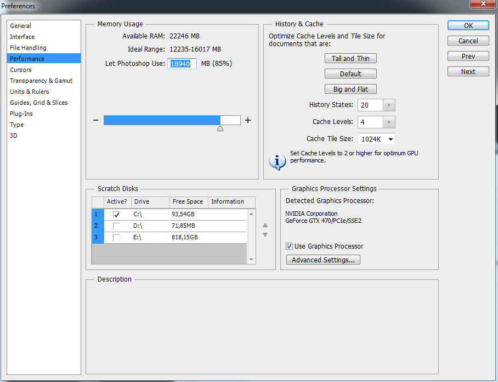Enable the E:\ scratch disk checkbox
This screenshot has height=382, width=498.
click(116, 238)
